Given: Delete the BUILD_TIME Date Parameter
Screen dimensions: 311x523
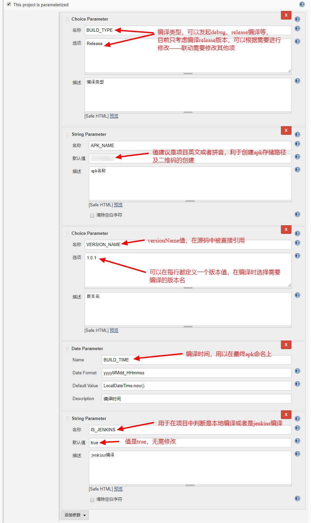Looking at the screenshot, I should (x=286, y=345).
